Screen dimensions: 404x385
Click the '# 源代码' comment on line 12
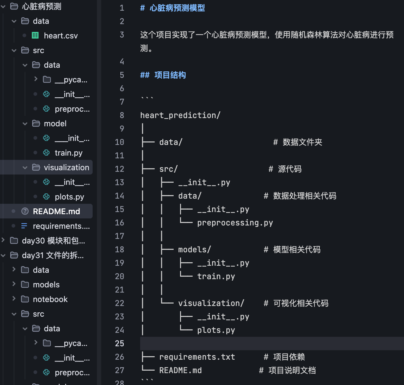point(285,169)
